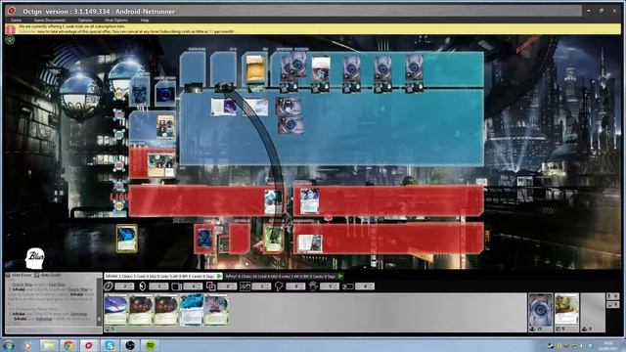Click the Octgn logo in the title bar

pos(12,11)
